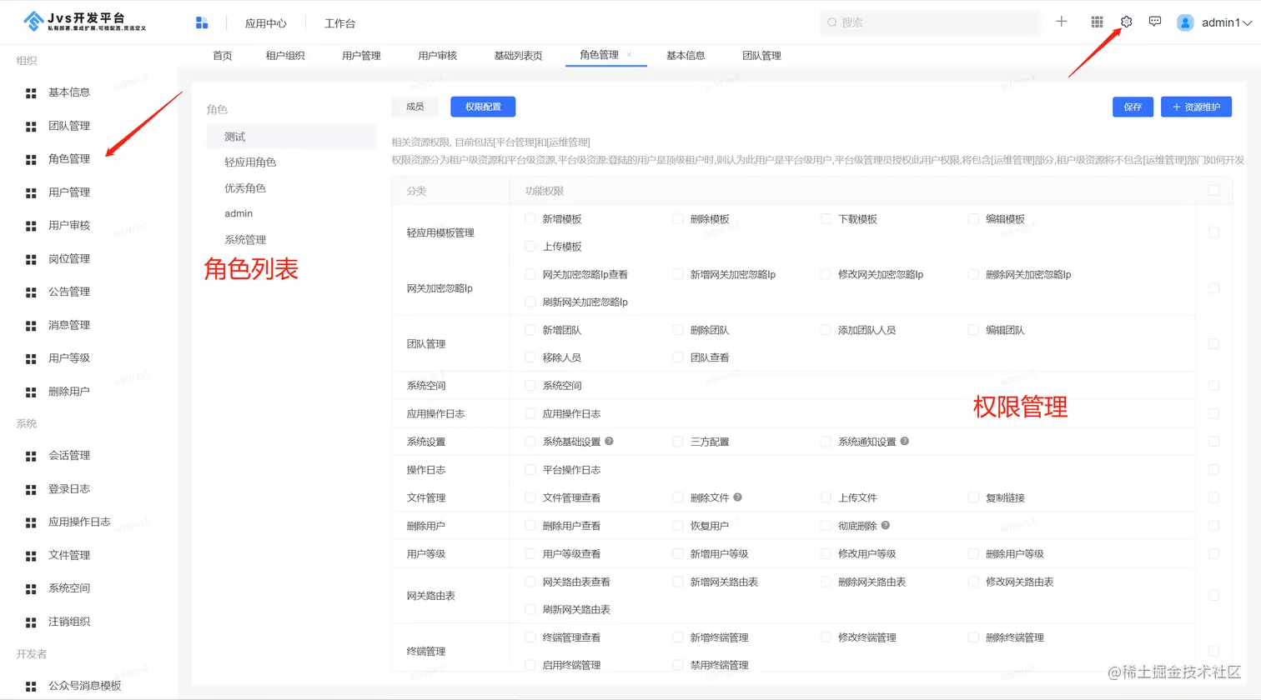Check the 三方配置 permission

[x=678, y=441]
